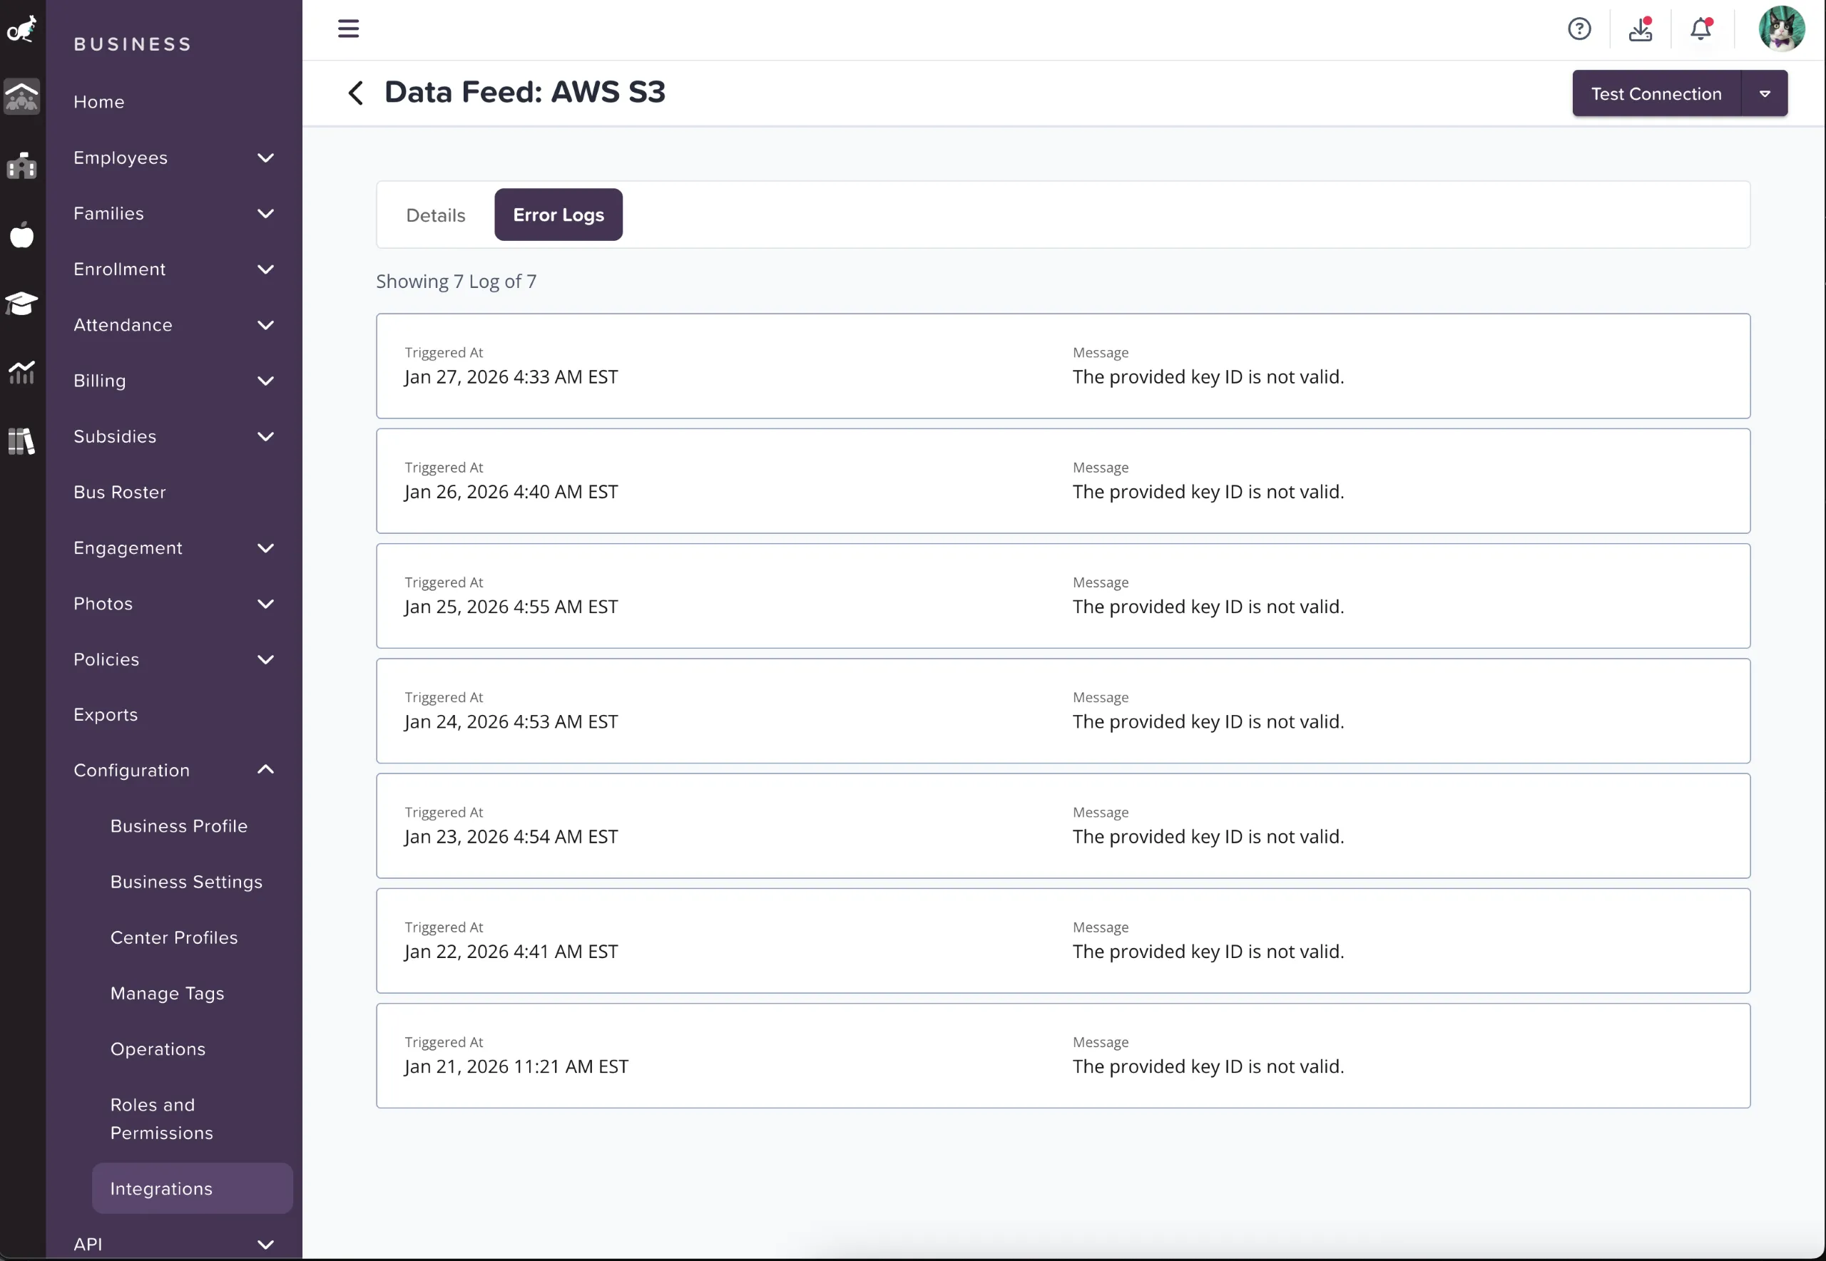Open the notifications bell
The width and height of the screenshot is (1826, 1261).
(1700, 29)
